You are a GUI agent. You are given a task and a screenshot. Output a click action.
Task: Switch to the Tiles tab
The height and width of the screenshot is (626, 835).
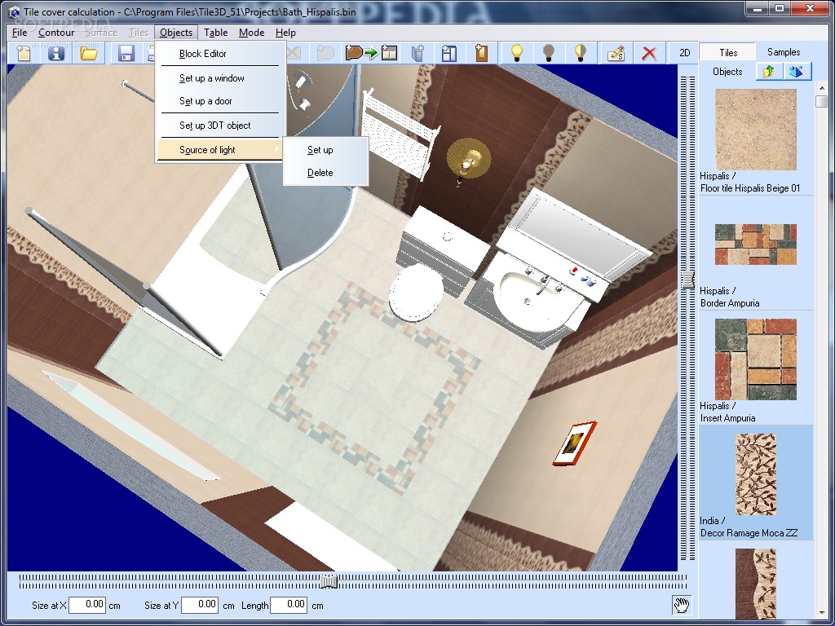(x=728, y=53)
